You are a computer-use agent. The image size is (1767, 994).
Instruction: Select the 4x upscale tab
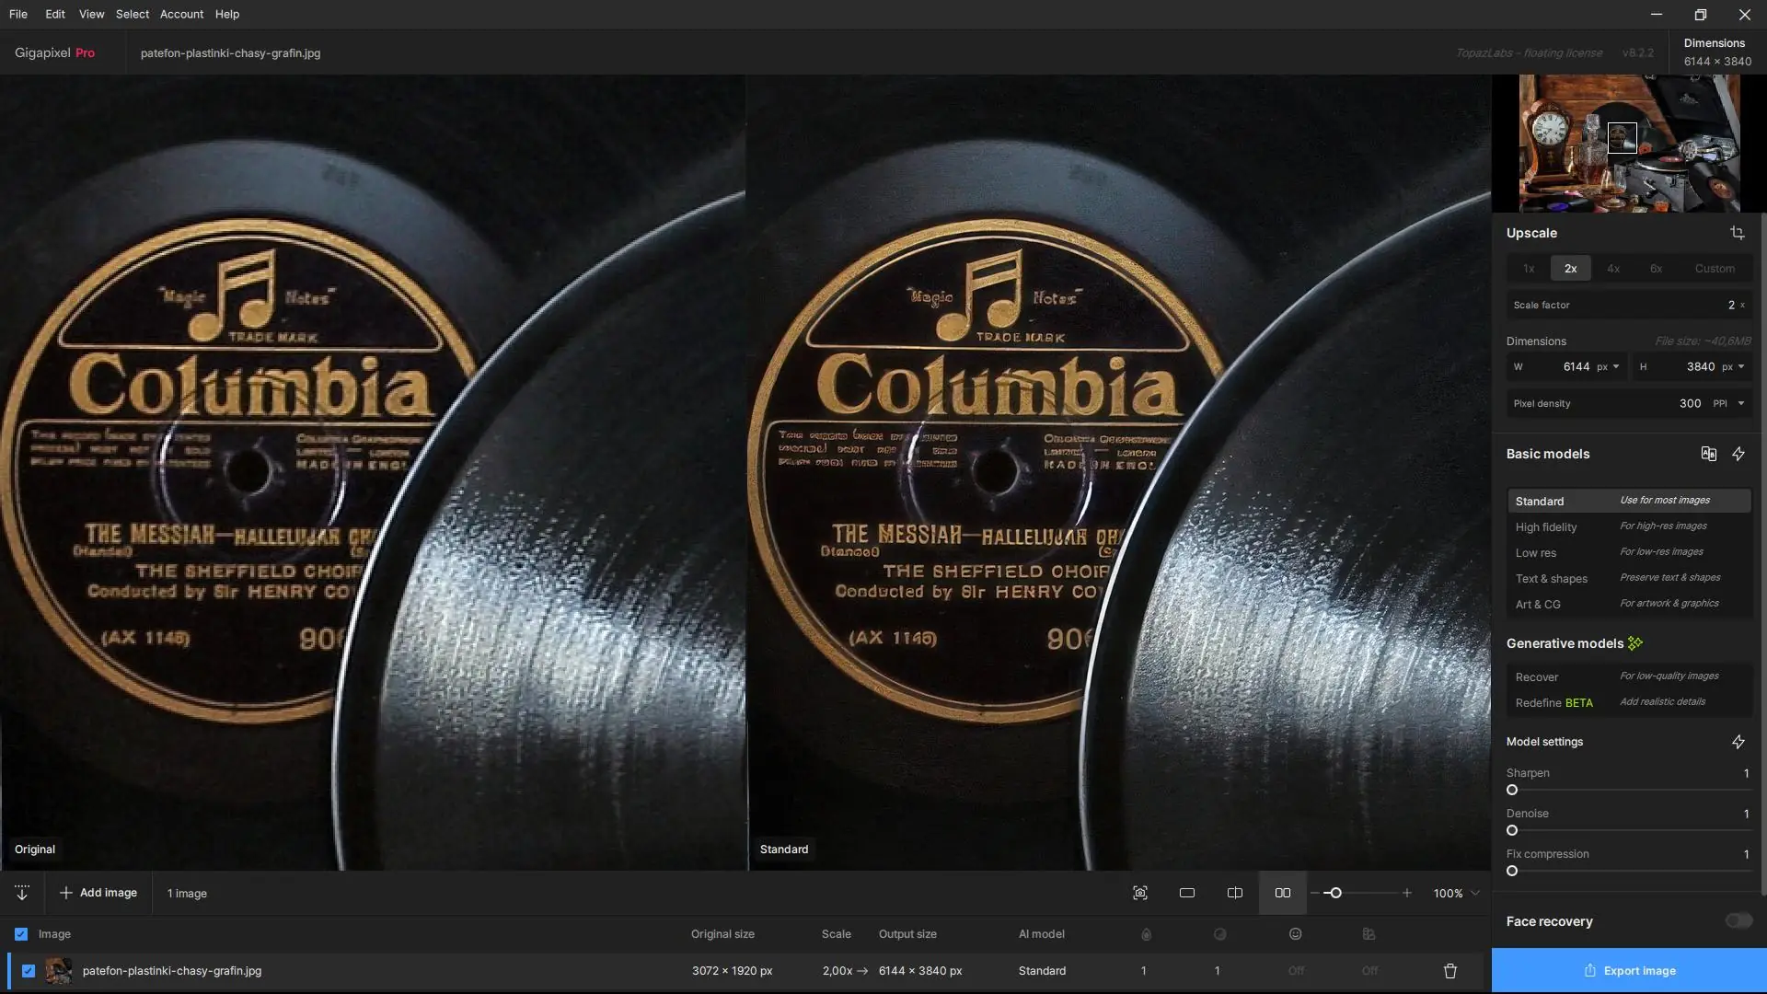coord(1612,269)
